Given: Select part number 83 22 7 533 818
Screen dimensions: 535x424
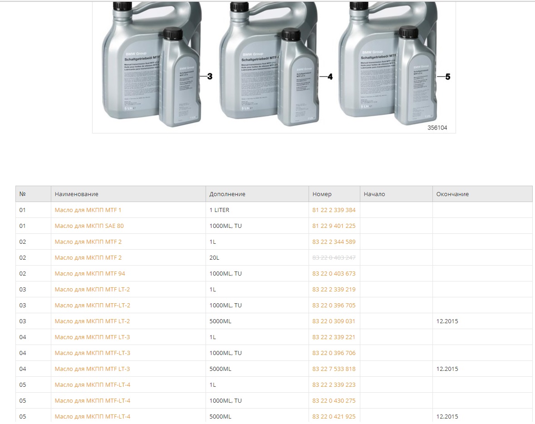Looking at the screenshot, I should tap(334, 369).
